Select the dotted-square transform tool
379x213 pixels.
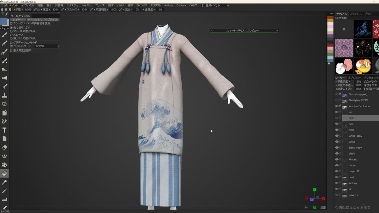click(x=4, y=104)
